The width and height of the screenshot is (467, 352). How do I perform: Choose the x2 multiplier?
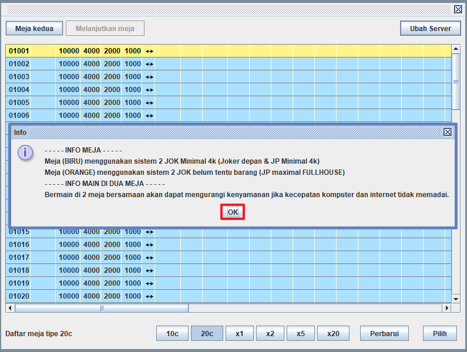point(270,333)
